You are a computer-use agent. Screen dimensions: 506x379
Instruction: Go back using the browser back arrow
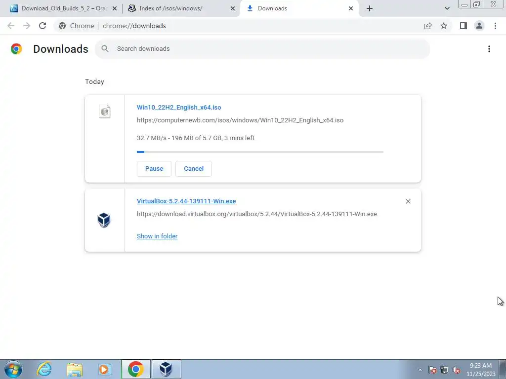click(11, 26)
